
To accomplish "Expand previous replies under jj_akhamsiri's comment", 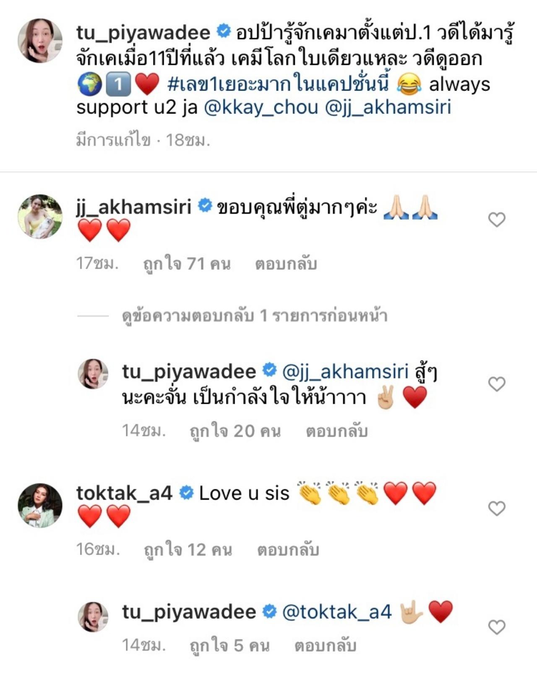I will (254, 316).
